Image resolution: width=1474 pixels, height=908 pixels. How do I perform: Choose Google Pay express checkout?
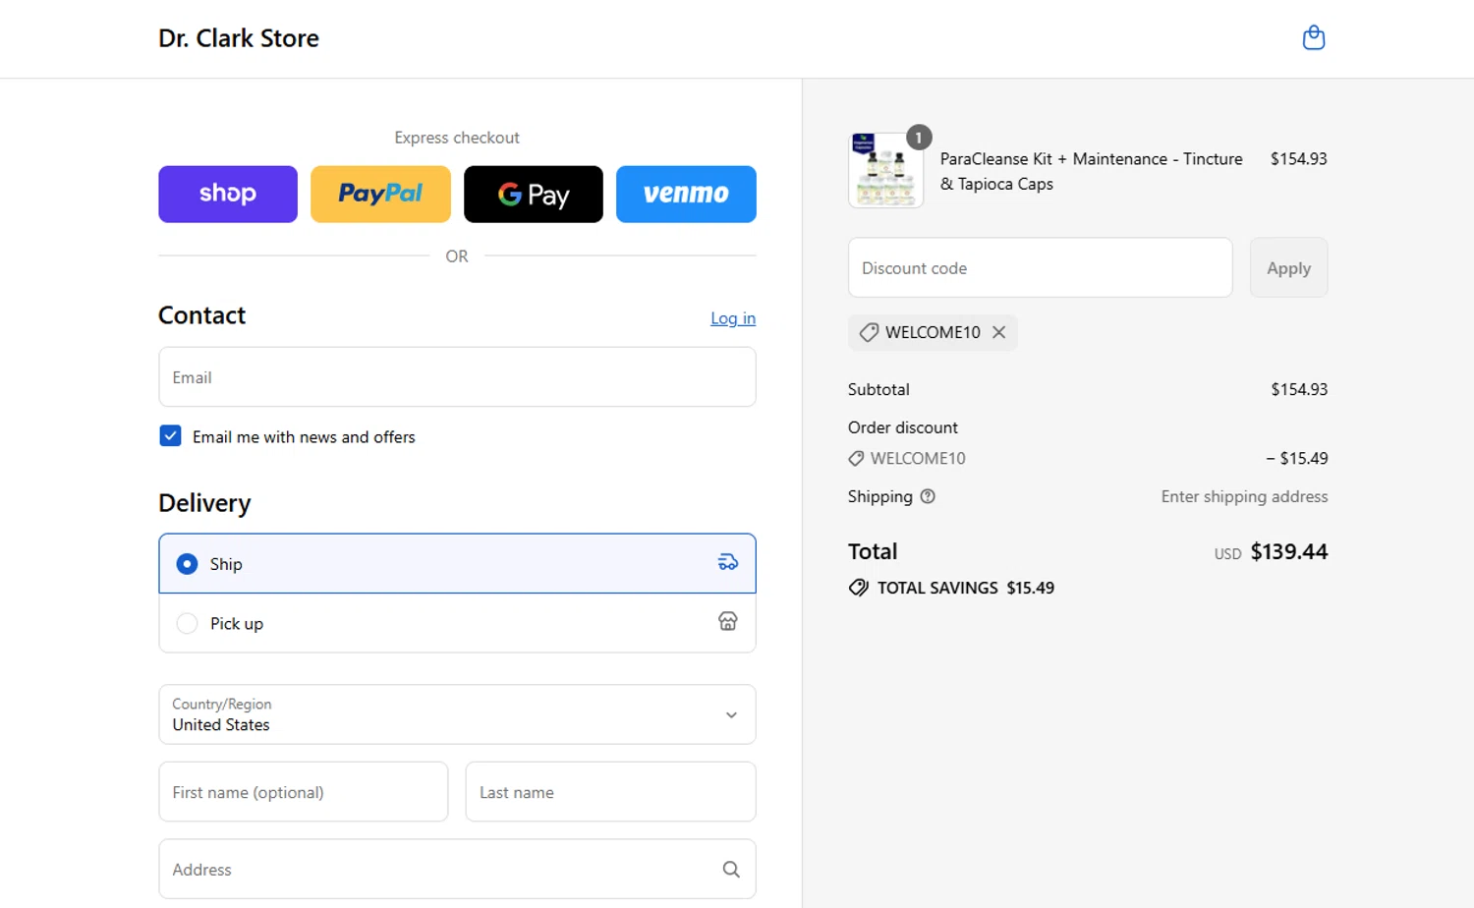pos(534,194)
